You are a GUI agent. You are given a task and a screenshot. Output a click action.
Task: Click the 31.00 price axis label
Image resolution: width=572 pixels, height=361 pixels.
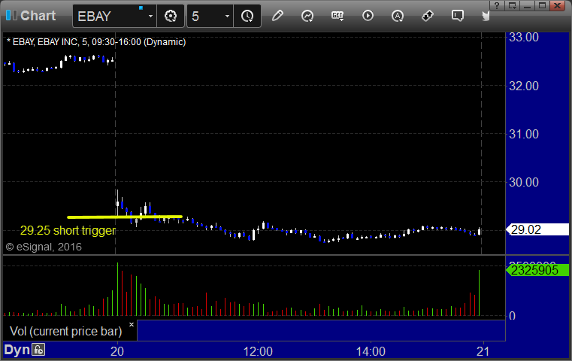pos(524,134)
